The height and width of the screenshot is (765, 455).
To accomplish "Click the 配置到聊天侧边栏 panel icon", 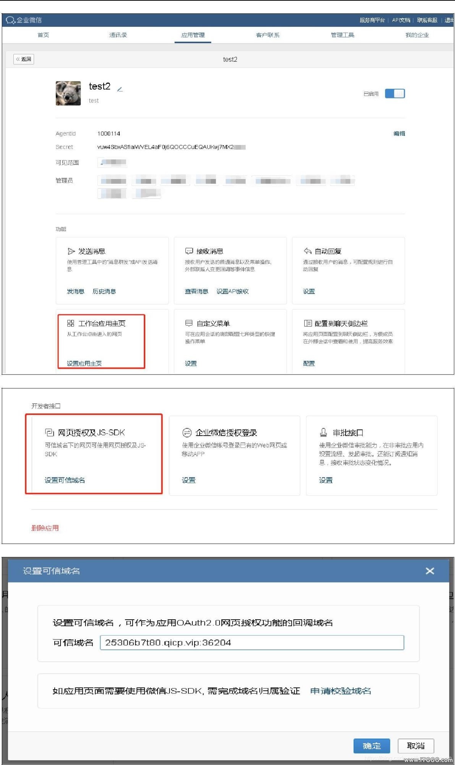I will 307,323.
